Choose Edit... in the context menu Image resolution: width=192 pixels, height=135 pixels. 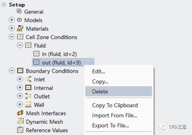[x=119, y=72]
